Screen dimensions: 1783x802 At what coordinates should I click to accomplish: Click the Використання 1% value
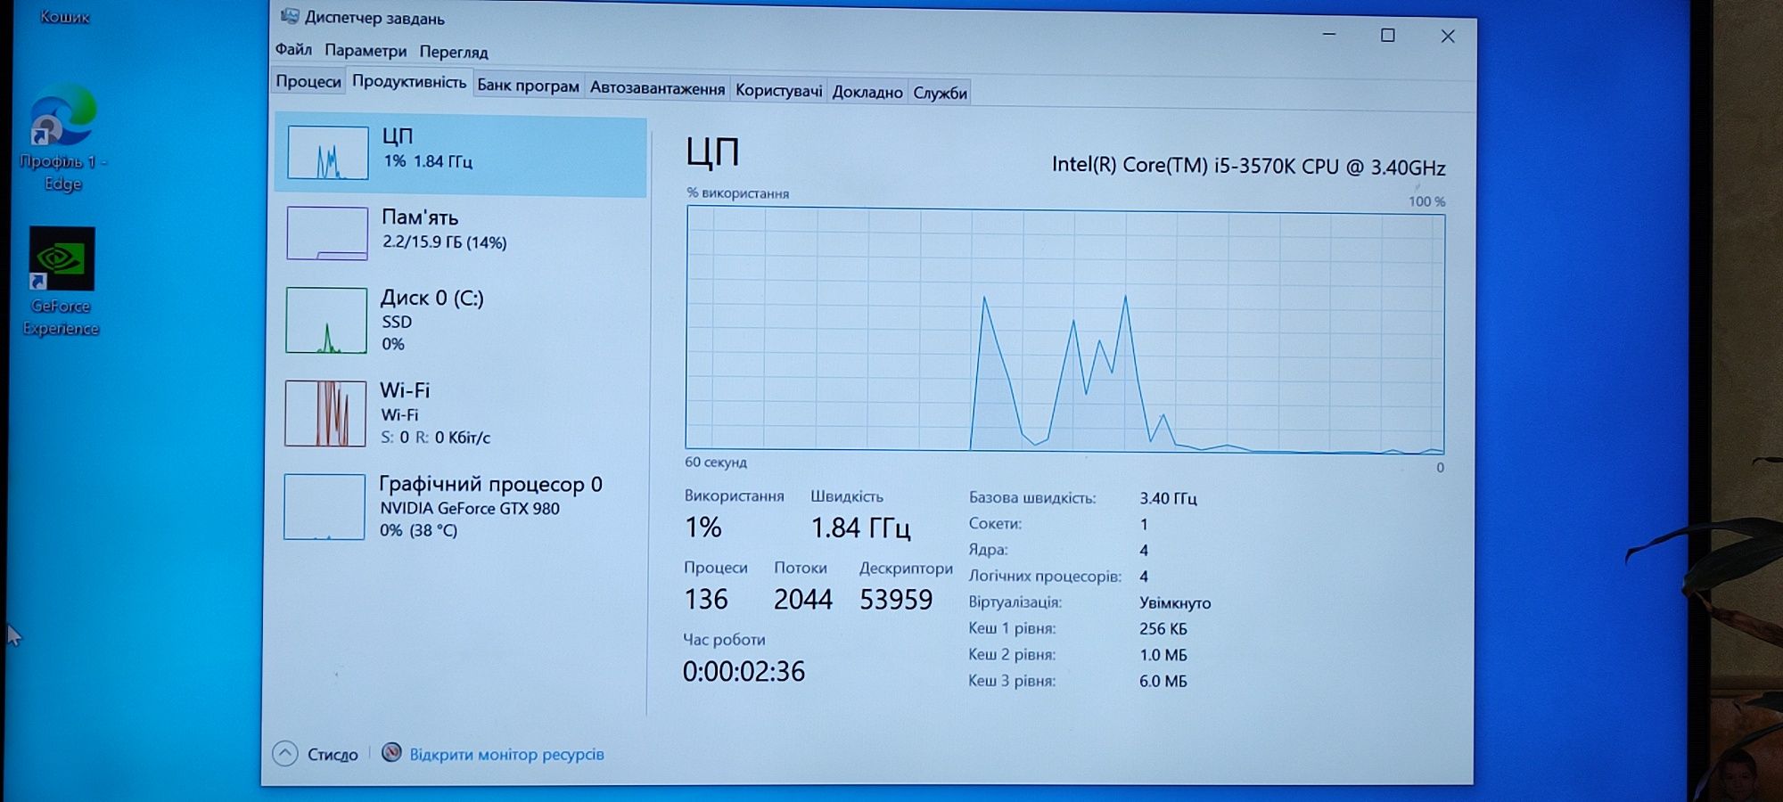703,527
